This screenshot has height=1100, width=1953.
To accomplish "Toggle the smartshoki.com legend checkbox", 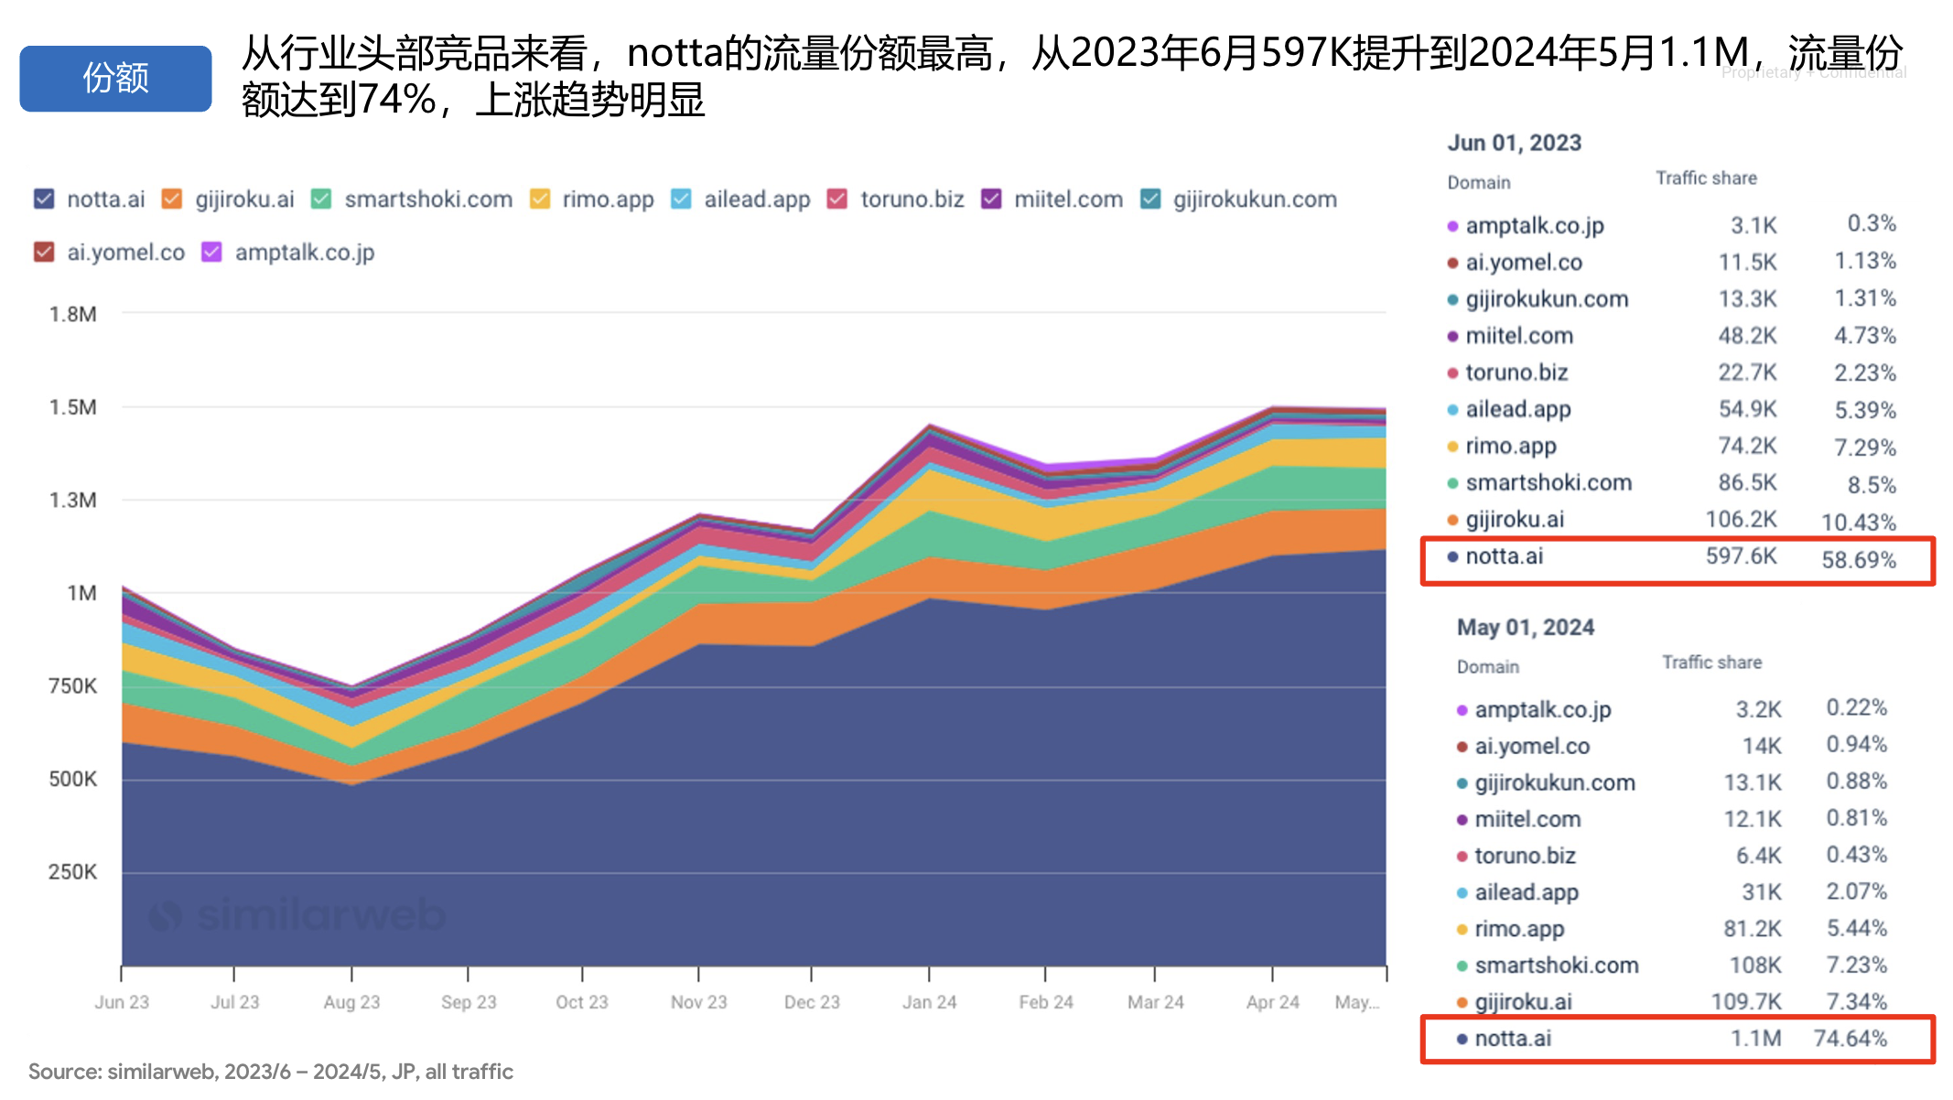I will tap(320, 199).
